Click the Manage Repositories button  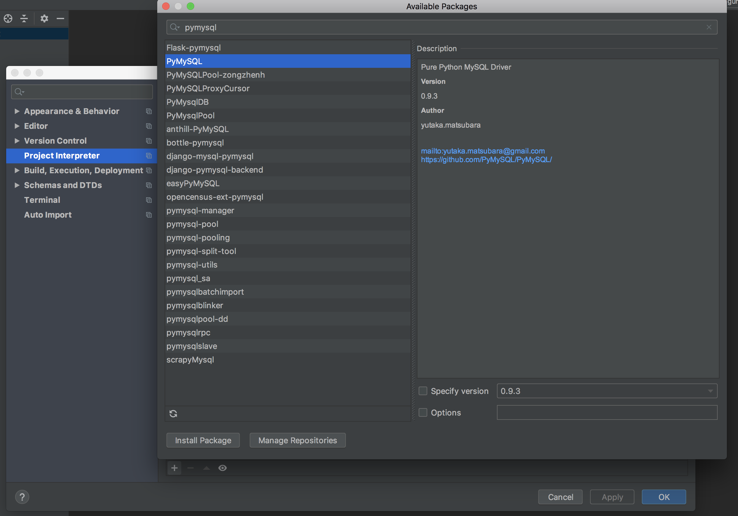pos(298,440)
